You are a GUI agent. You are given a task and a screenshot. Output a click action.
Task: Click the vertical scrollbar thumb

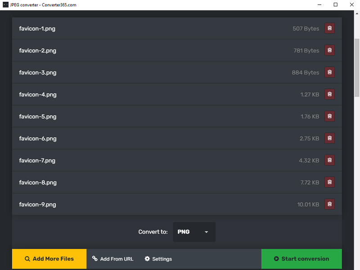pos(357,67)
